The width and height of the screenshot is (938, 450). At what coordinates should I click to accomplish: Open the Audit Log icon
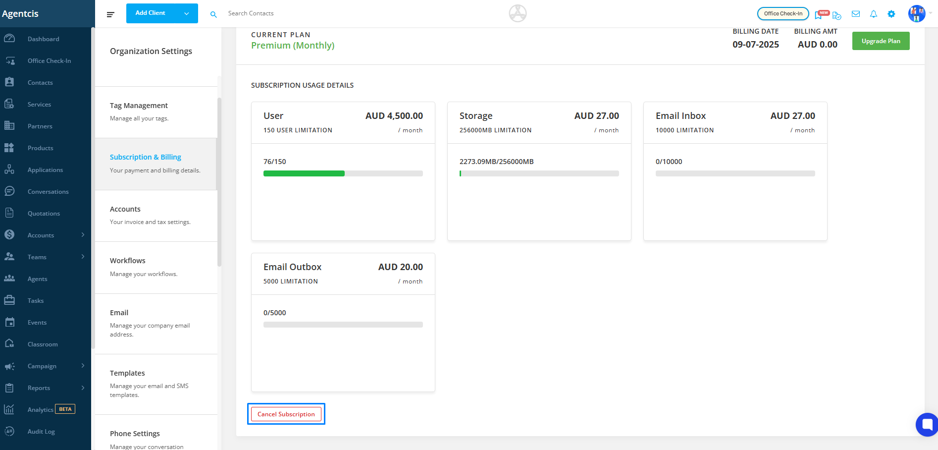[x=9, y=431]
